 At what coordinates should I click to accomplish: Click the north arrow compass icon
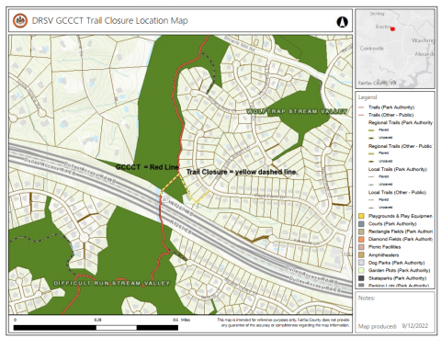point(342,22)
